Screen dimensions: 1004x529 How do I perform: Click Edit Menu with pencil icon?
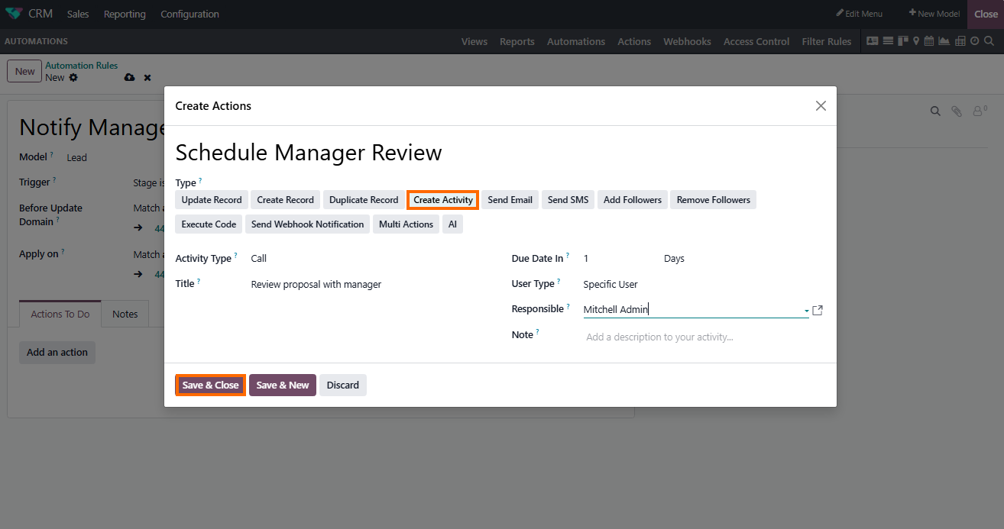(859, 14)
